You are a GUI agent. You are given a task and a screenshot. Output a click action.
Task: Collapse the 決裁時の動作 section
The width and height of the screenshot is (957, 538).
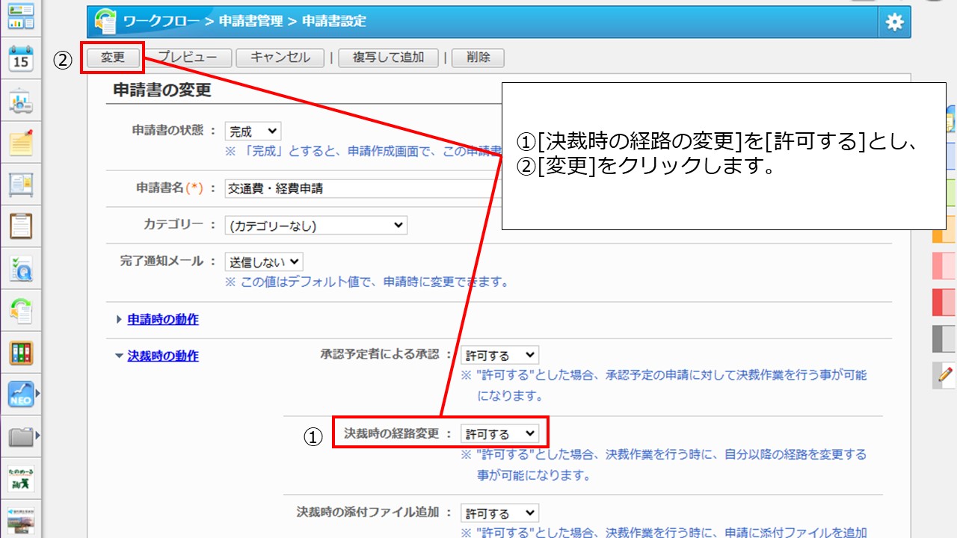pyautogui.click(x=162, y=356)
